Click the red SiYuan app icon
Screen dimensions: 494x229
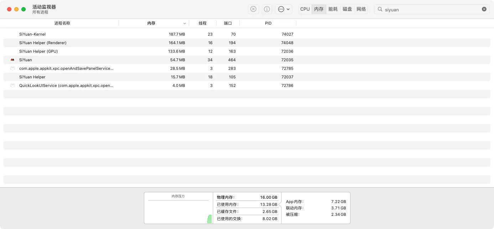(x=12, y=60)
